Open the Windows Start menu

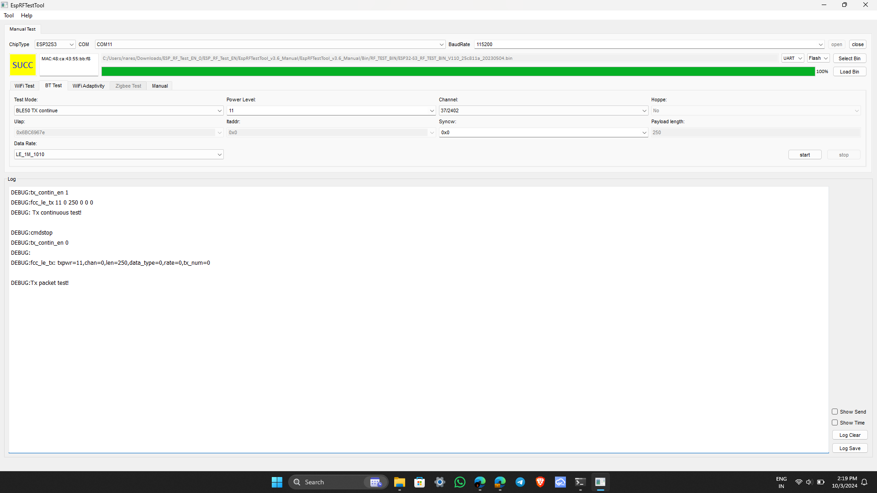tap(277, 482)
